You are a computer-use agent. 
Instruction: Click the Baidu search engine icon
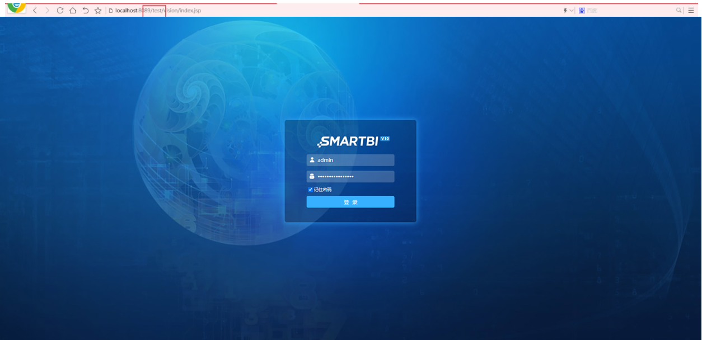(582, 11)
